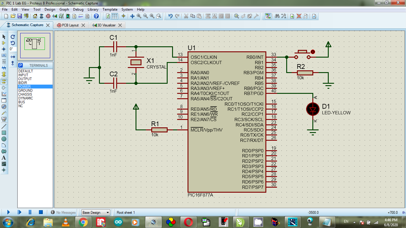
Task: Stop the simulation
Action: click(x=41, y=212)
